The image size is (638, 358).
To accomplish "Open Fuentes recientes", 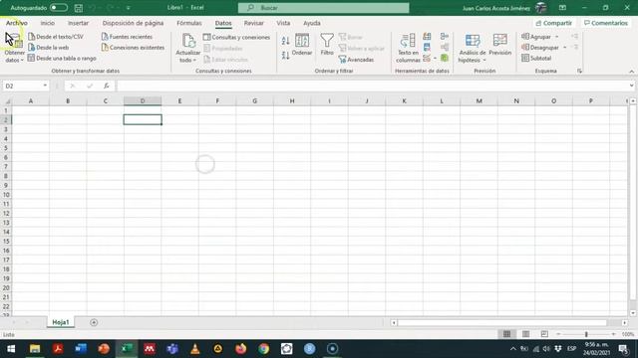I will coord(127,37).
